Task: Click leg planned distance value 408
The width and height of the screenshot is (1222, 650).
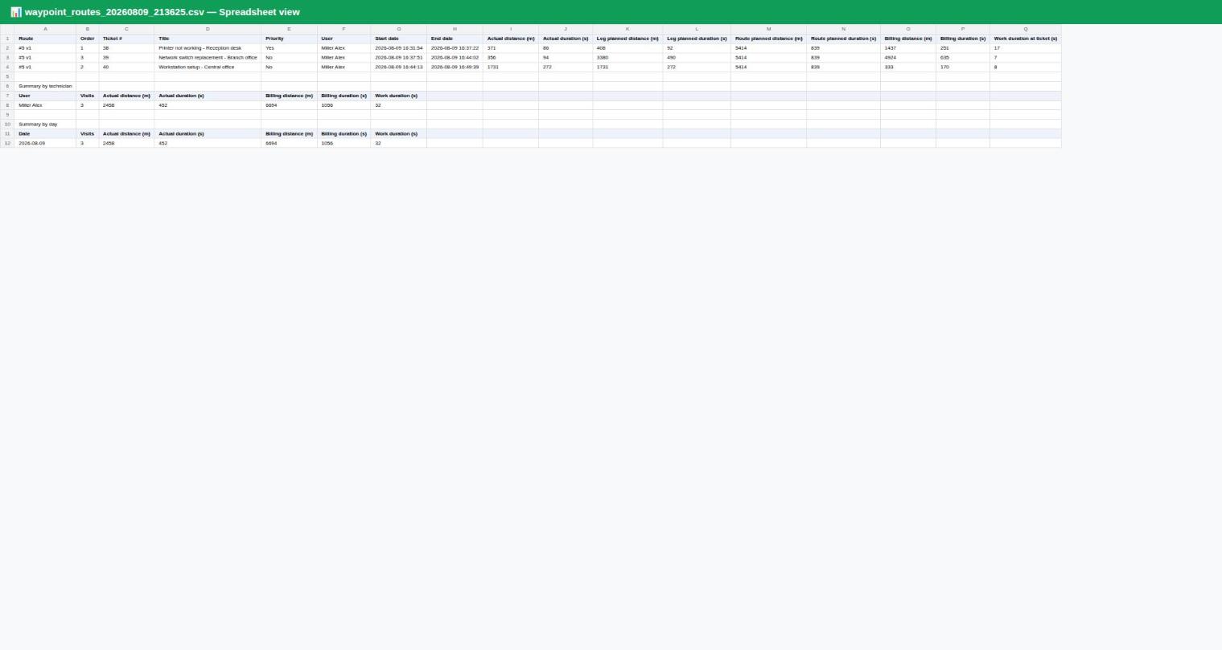Action: 627,48
